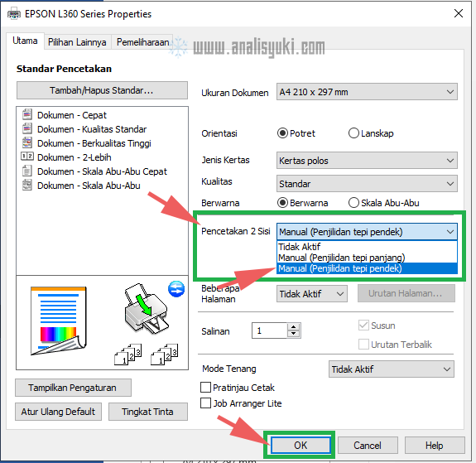Select Manual (Penjilidan tepi pendek) list option
This screenshot has width=476, height=463.
(x=367, y=268)
